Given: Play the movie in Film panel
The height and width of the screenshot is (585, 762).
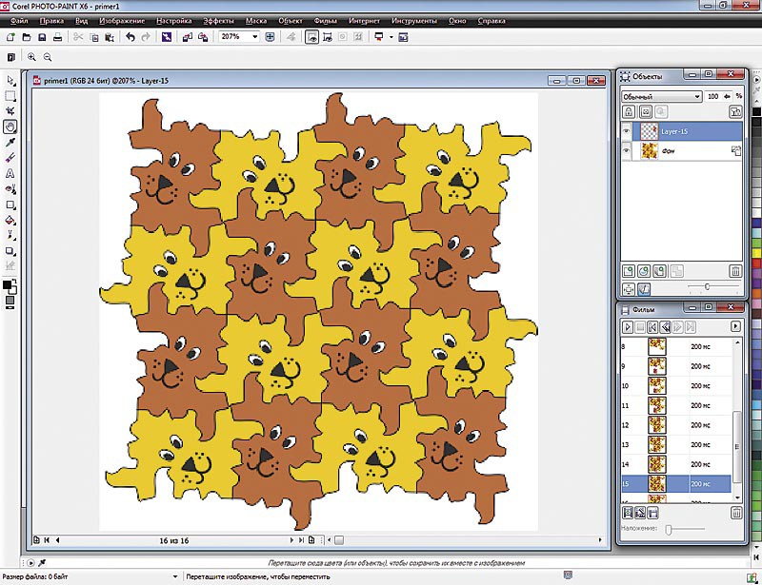Looking at the screenshot, I should coord(628,326).
